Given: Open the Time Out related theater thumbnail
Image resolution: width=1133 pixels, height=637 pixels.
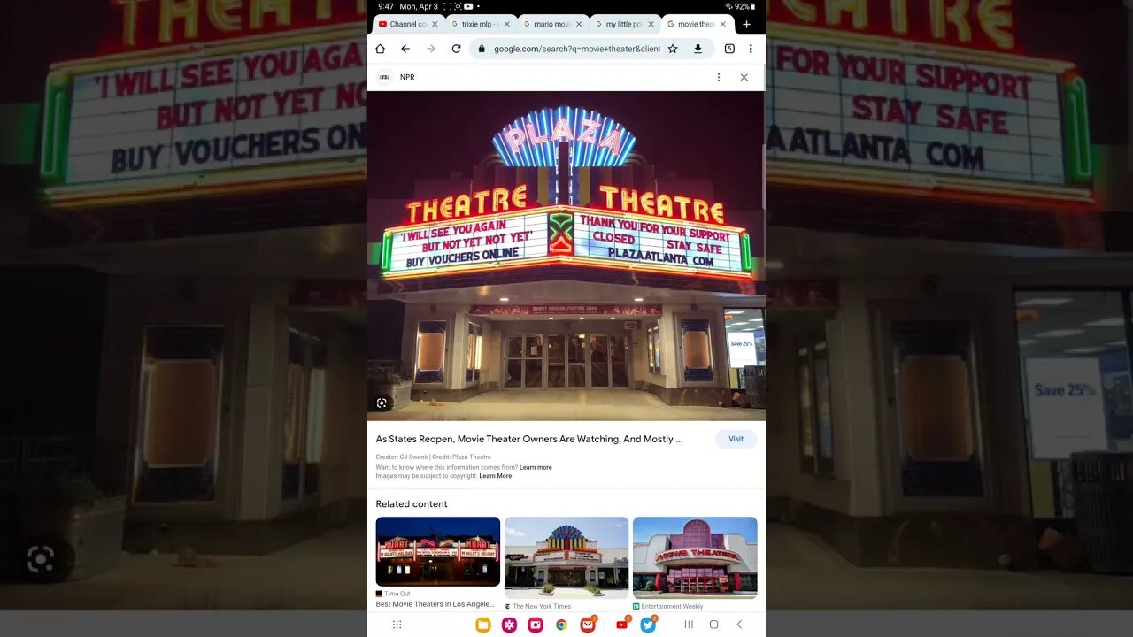Looking at the screenshot, I should pos(438,551).
